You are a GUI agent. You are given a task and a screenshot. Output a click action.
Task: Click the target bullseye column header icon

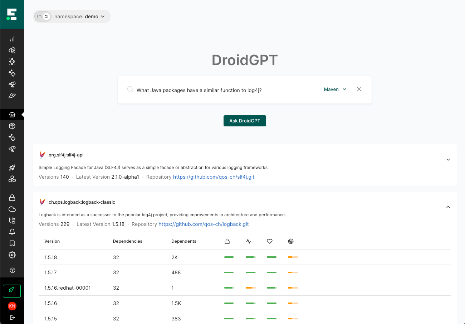pyautogui.click(x=291, y=241)
